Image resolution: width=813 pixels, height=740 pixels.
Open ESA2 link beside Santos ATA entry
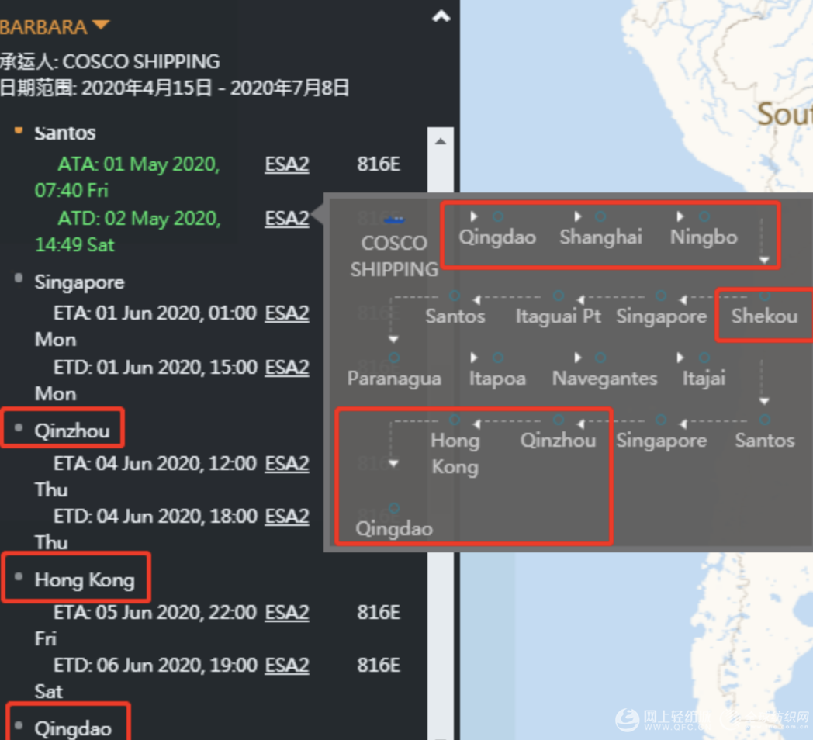(x=287, y=164)
